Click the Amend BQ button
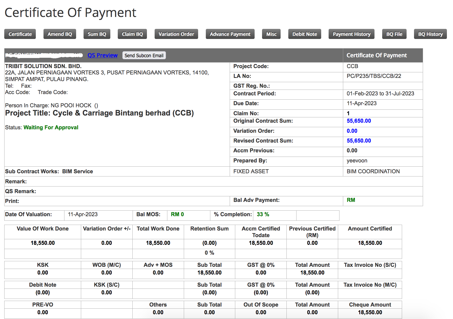 [60, 34]
